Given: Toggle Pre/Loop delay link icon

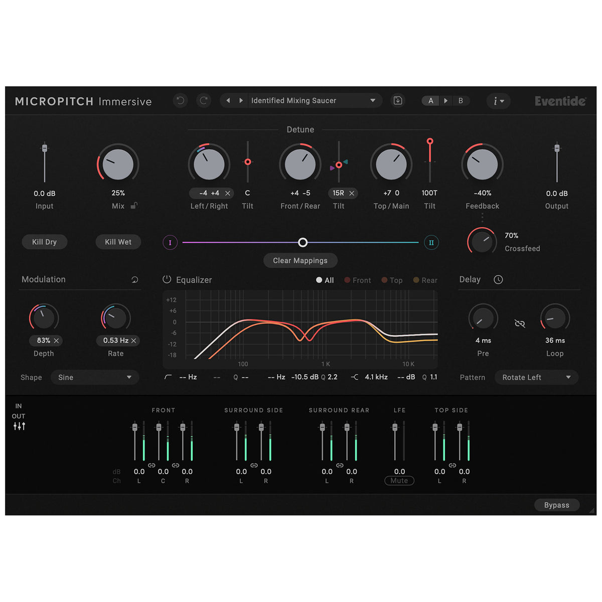Looking at the screenshot, I should [520, 324].
